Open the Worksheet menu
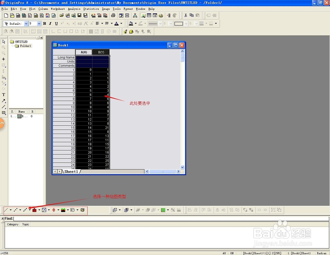This screenshot has width=330, height=255. (58, 9)
